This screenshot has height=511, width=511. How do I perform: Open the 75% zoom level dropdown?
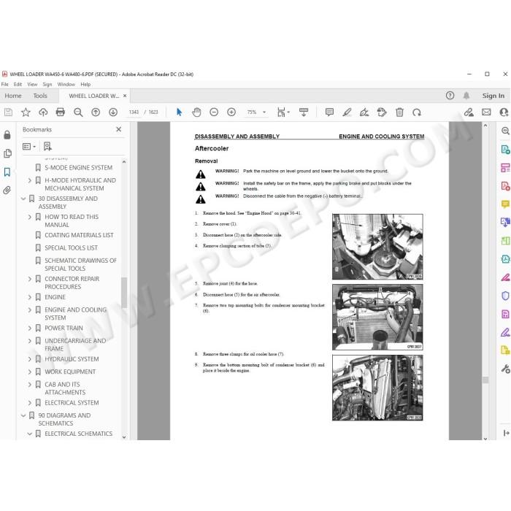[256, 112]
